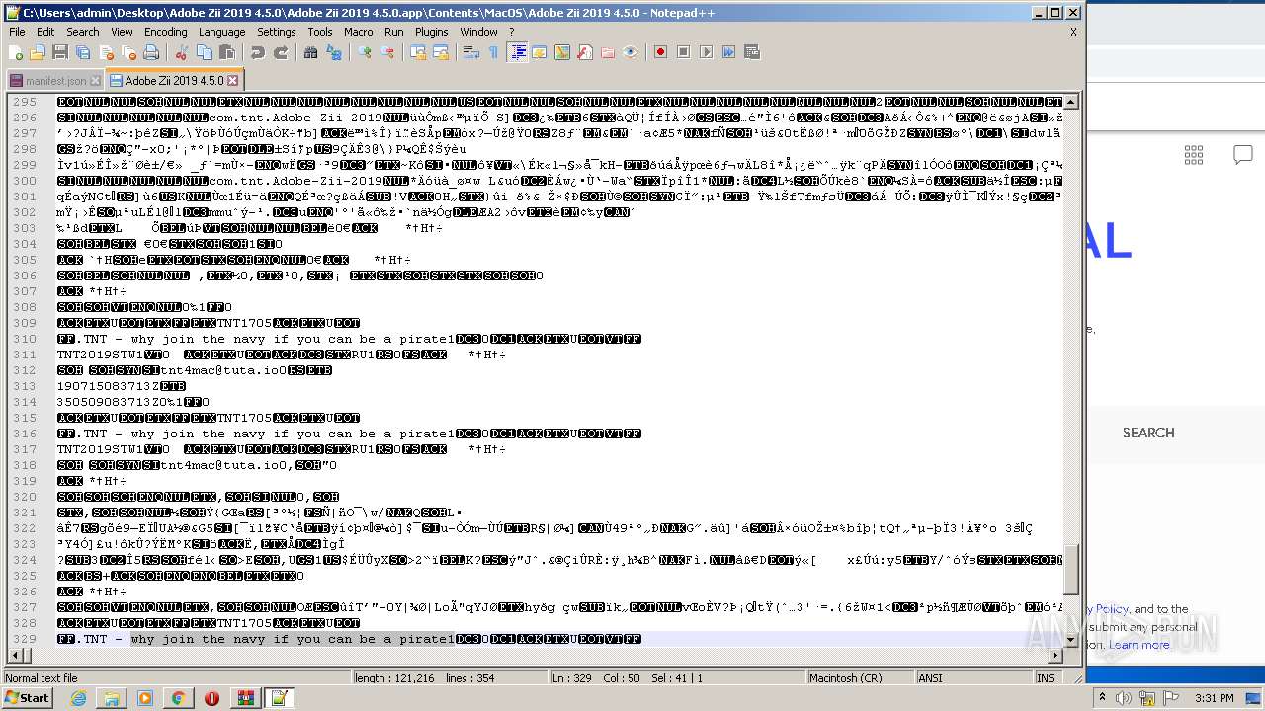Image resolution: width=1265 pixels, height=711 pixels.
Task: Cut selection with the scissors icon
Action: [181, 52]
